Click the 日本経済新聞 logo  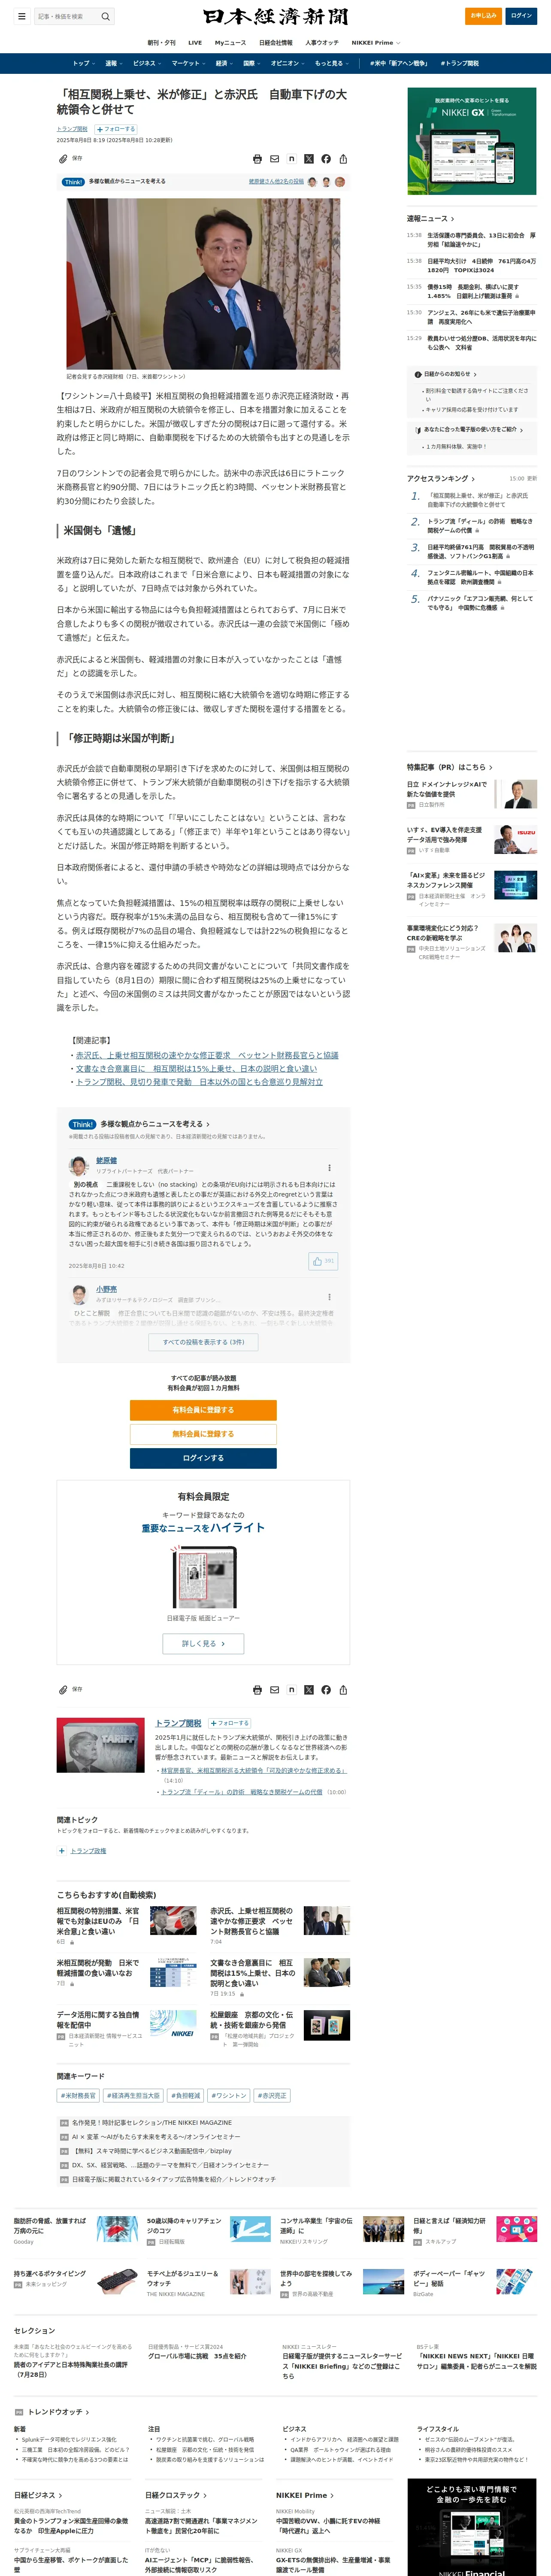[275, 16]
